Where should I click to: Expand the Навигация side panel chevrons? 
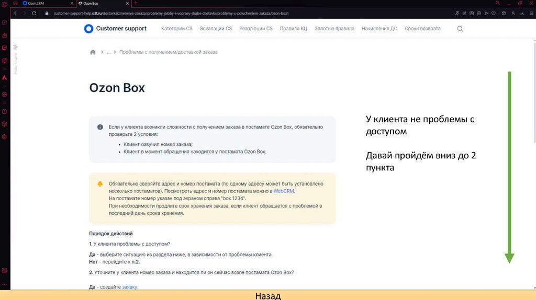[x=15, y=47]
